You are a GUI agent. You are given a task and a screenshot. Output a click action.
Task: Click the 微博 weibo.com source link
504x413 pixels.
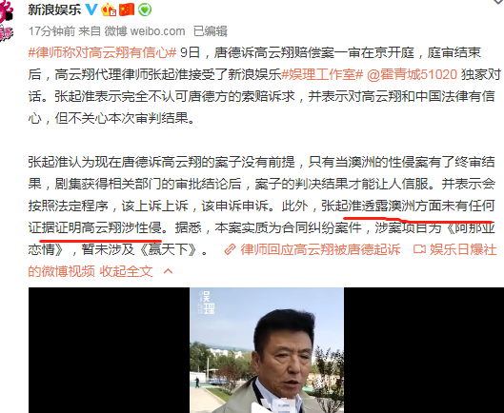click(145, 31)
